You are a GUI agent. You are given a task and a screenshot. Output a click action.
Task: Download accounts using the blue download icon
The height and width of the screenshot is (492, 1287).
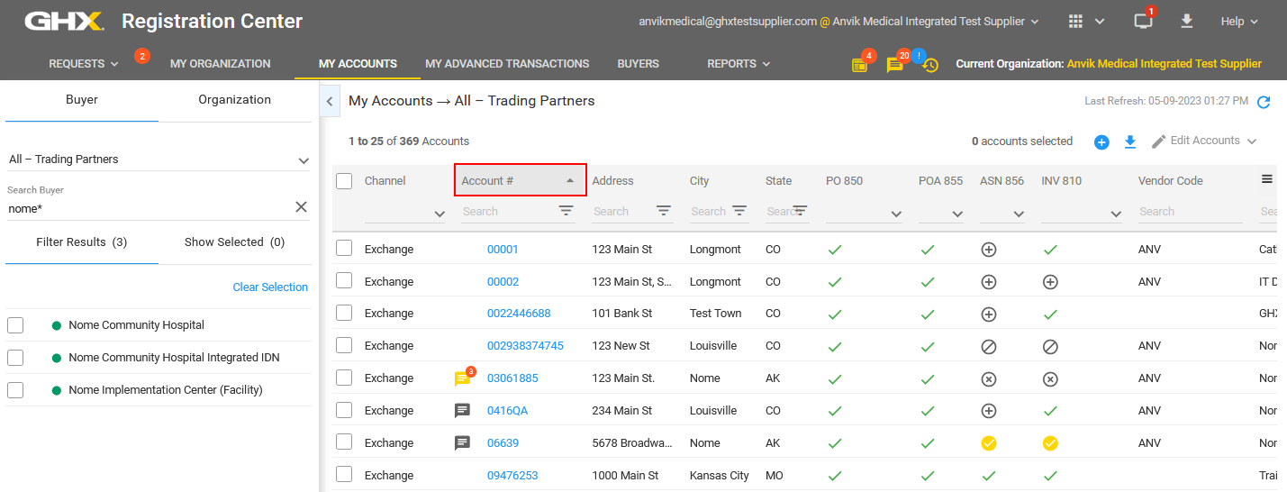pos(1130,141)
